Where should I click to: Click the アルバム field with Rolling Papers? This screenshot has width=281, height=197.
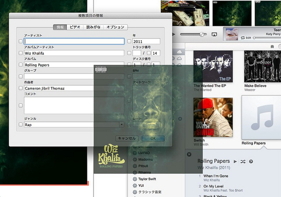[74, 65]
